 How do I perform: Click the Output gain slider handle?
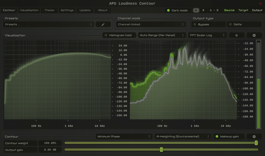[161, 150]
